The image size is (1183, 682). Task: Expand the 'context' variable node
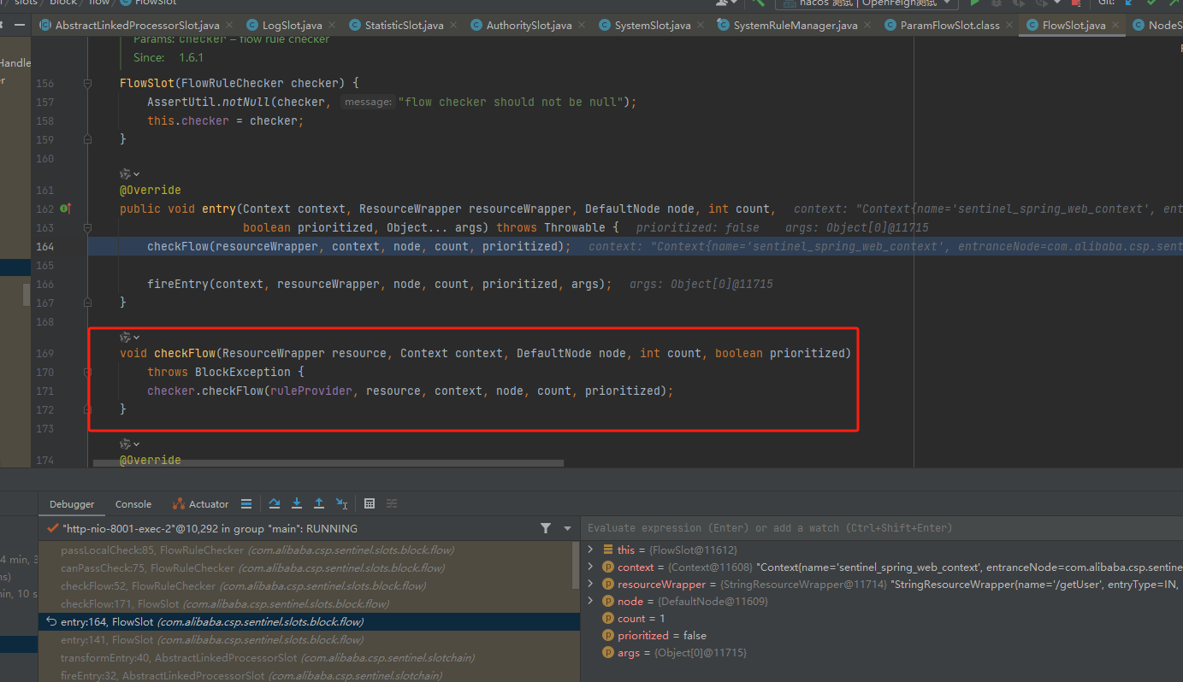590,567
